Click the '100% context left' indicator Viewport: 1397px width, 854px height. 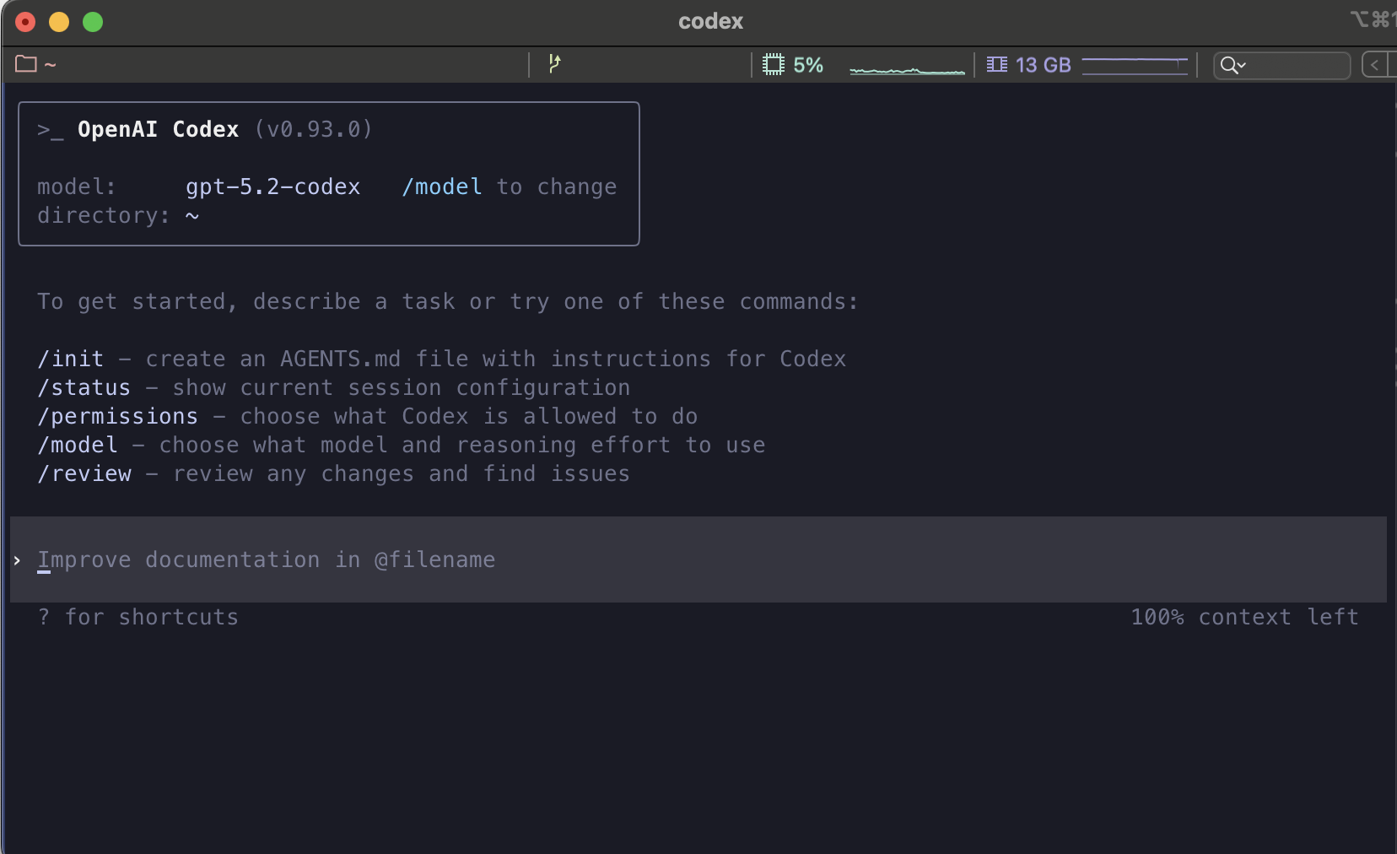[x=1244, y=617]
